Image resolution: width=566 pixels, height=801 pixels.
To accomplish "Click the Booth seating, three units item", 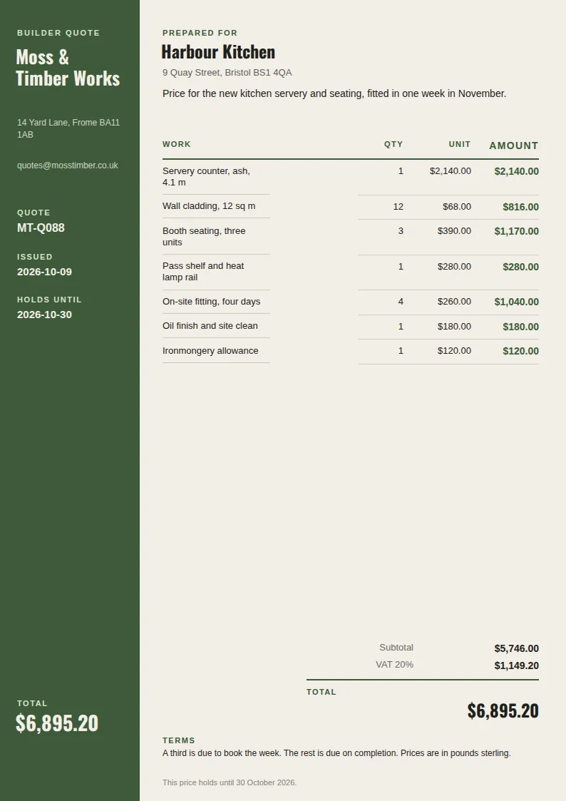I will [x=204, y=237].
